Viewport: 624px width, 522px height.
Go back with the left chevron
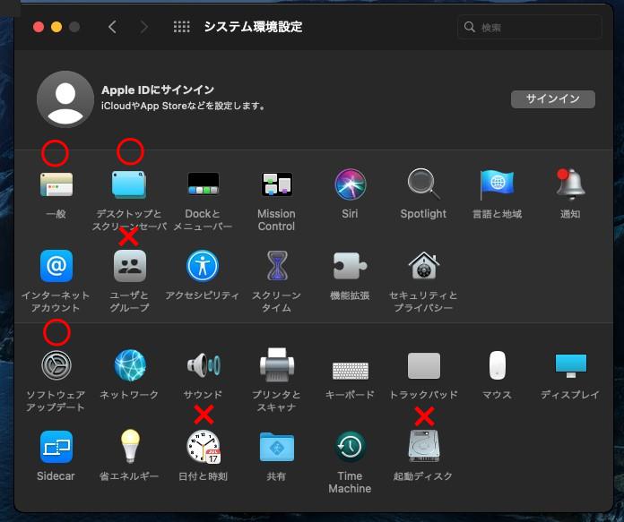(x=113, y=27)
